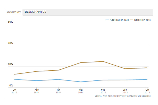This screenshot has height=105, width=158.
Task: Click the Oct 2015 x-axis label
Action: point(147,90)
